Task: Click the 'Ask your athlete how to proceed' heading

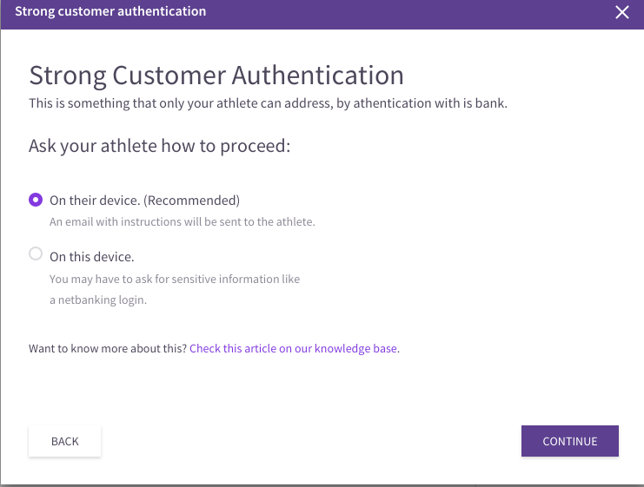Action: coord(159,146)
